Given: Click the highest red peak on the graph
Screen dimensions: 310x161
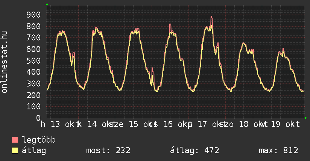Looking at the screenshot, I should point(211,17).
